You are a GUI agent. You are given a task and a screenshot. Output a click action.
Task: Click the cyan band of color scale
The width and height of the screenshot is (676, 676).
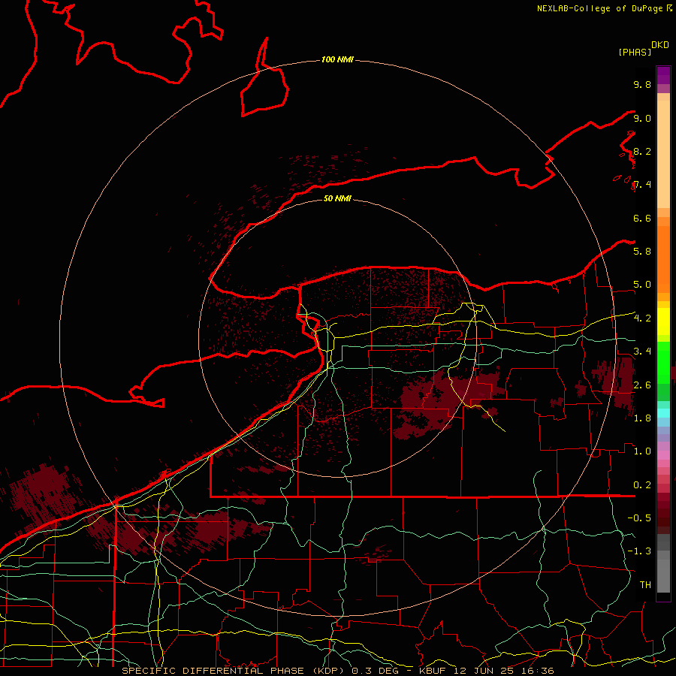[x=663, y=413]
